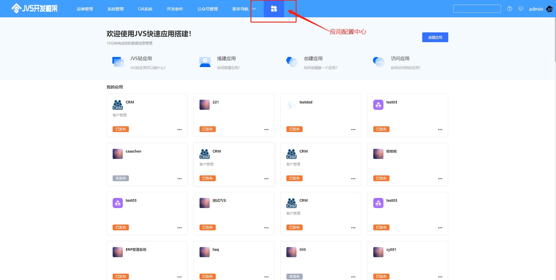
Task: Click the 访问应用 heading text
Action: tap(400, 59)
